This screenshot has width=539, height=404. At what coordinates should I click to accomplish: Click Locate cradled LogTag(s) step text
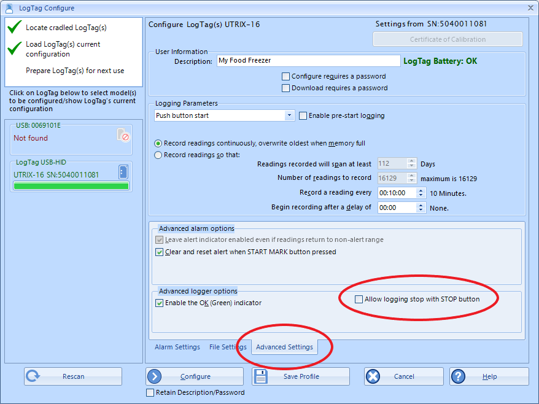(66, 28)
